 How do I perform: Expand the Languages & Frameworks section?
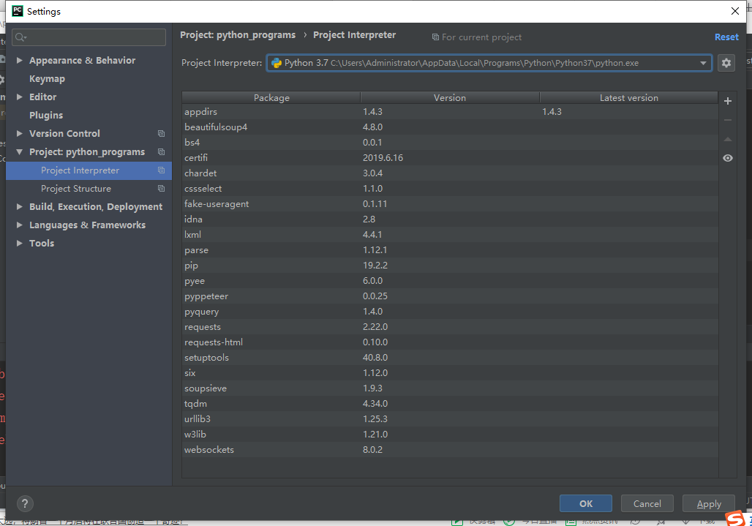(19, 225)
